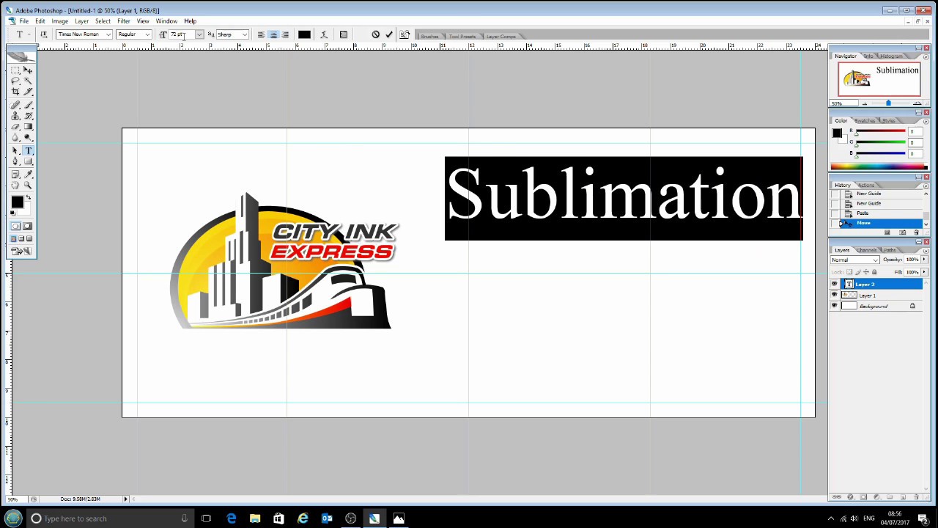Switch to Standard edit mode

tap(15, 226)
